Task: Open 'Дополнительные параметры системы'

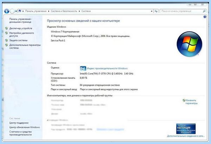Action: [x=25, y=46]
